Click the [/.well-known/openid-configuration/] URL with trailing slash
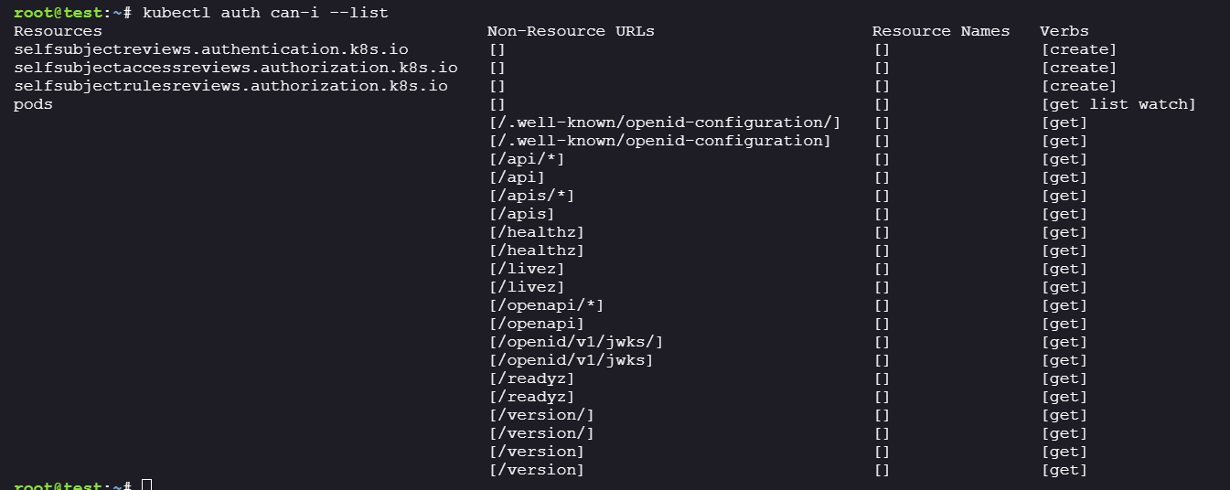1230x490 pixels. [665, 122]
